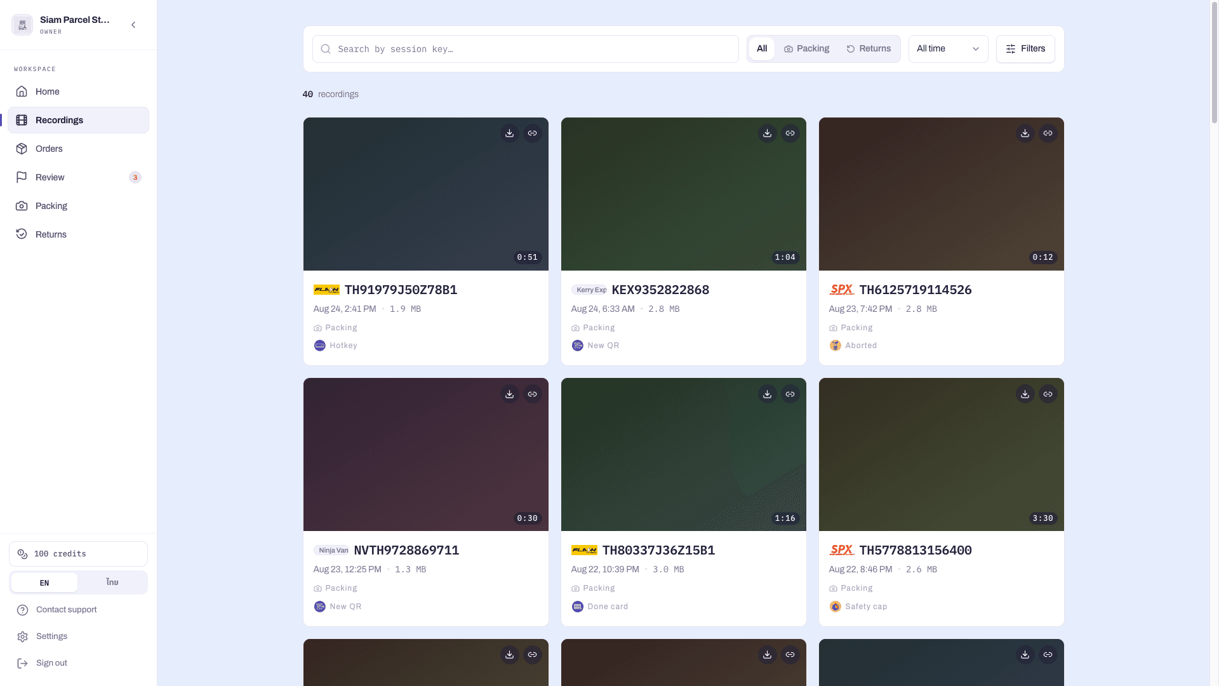The height and width of the screenshot is (686, 1219).
Task: Click the Safety cap icon on TH5778813156400
Action: (x=836, y=607)
